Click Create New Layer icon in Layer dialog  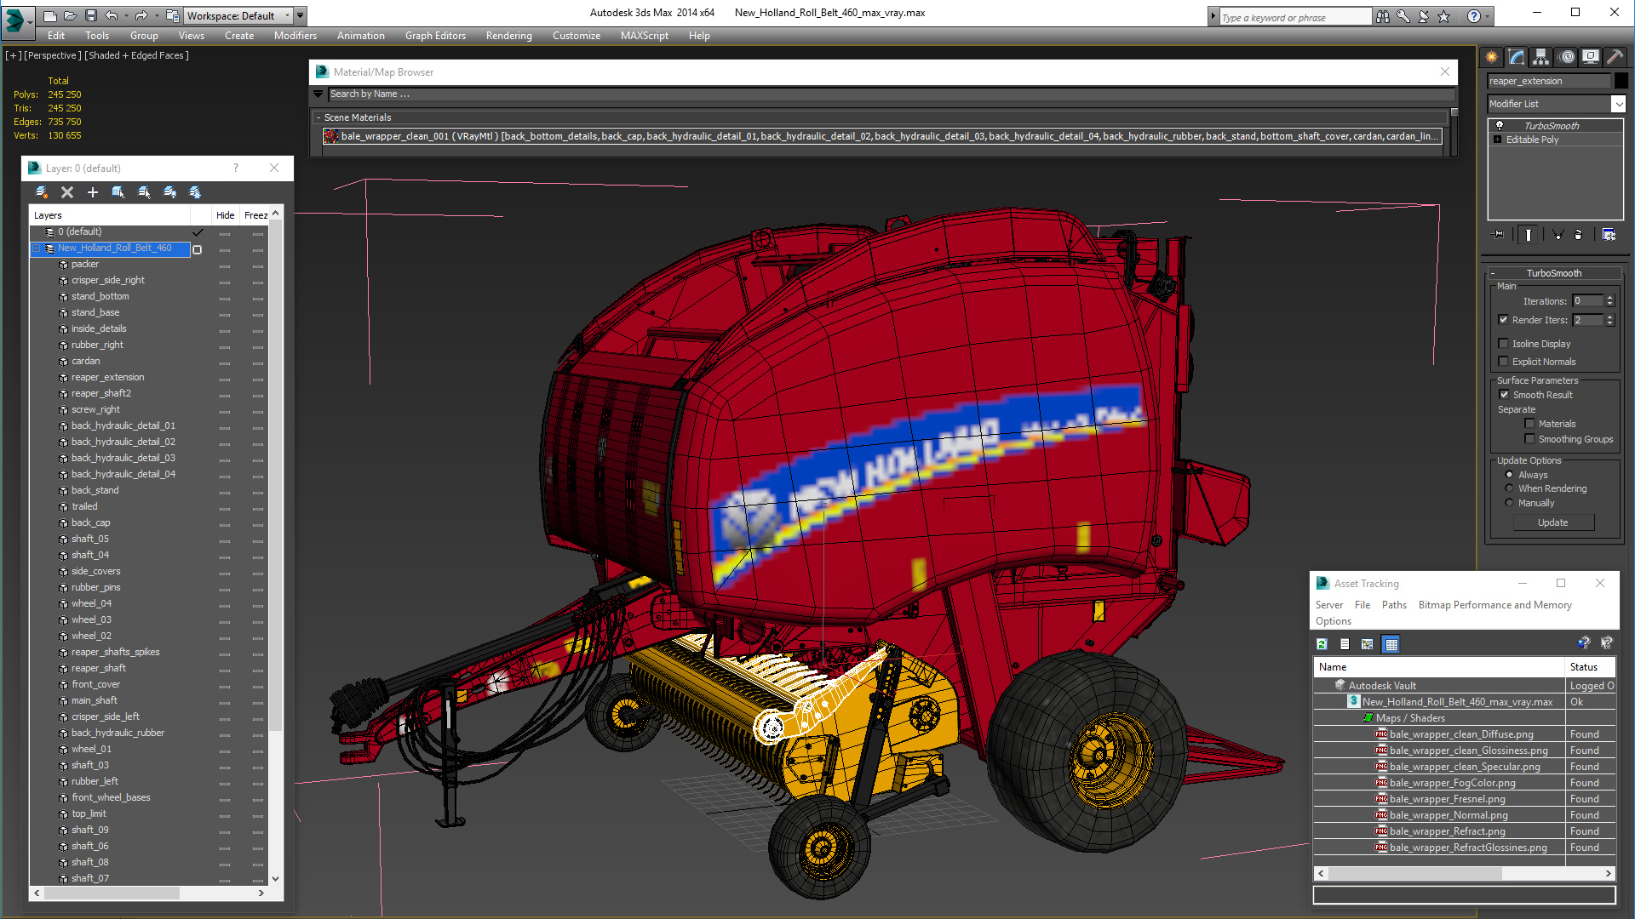tap(41, 192)
